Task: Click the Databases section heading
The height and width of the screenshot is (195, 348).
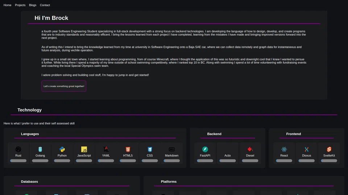Action: (29, 182)
